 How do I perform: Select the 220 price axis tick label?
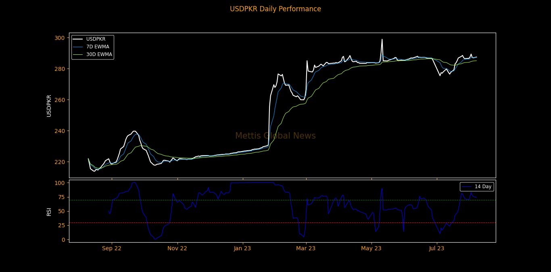[60, 162]
